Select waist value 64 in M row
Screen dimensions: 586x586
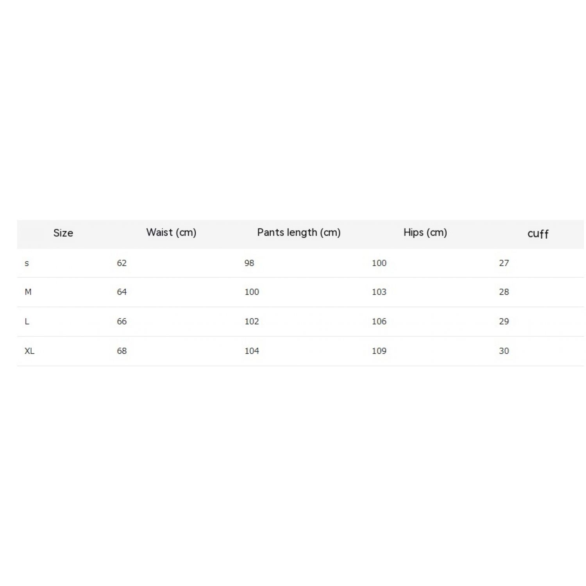[122, 292]
